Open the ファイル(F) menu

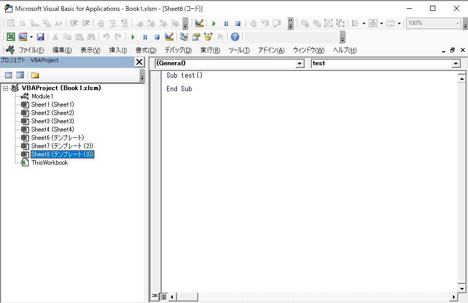click(31, 50)
